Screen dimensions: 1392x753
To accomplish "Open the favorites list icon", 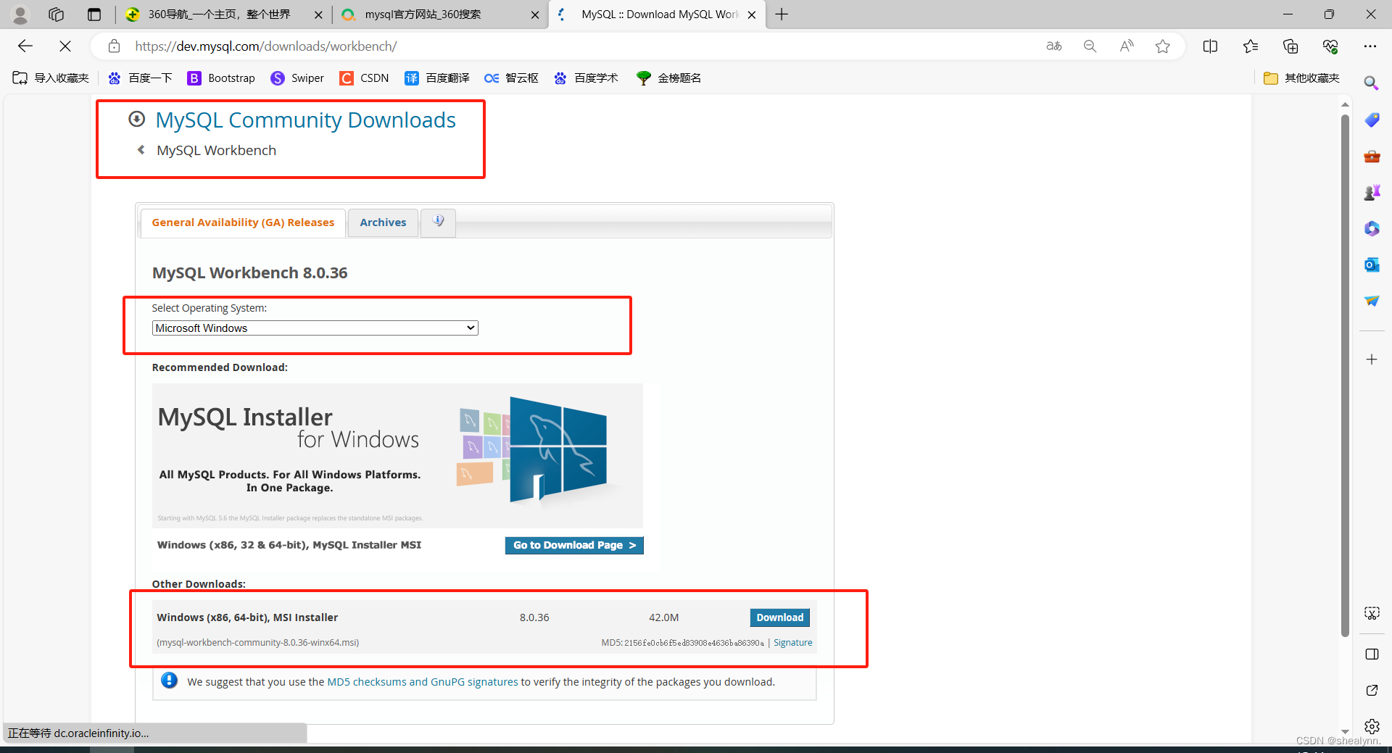I will [1251, 46].
